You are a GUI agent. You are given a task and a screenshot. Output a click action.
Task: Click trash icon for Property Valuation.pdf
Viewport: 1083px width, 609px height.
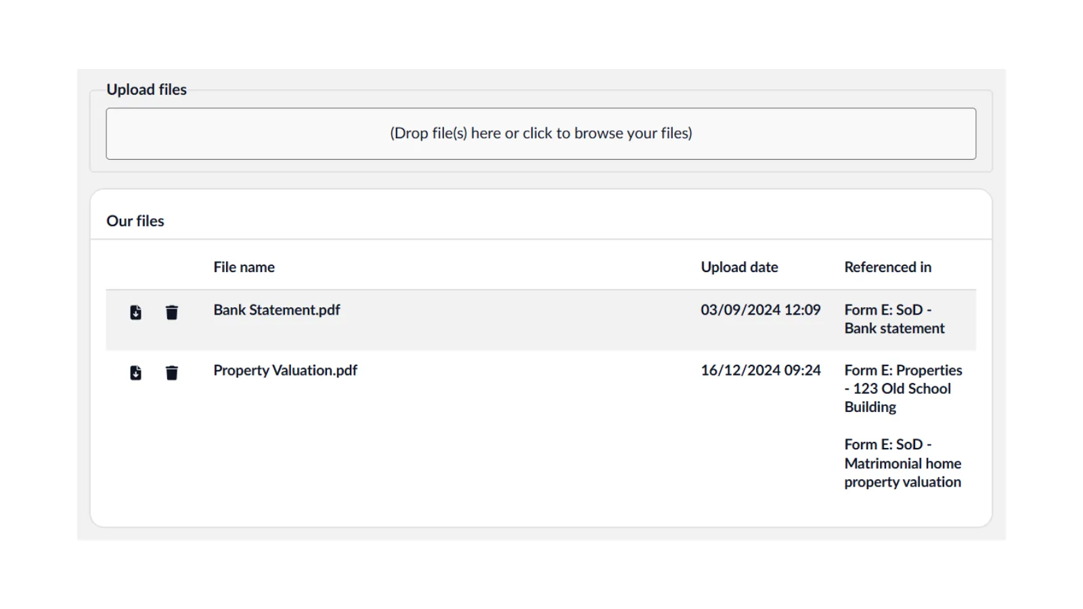click(x=172, y=373)
